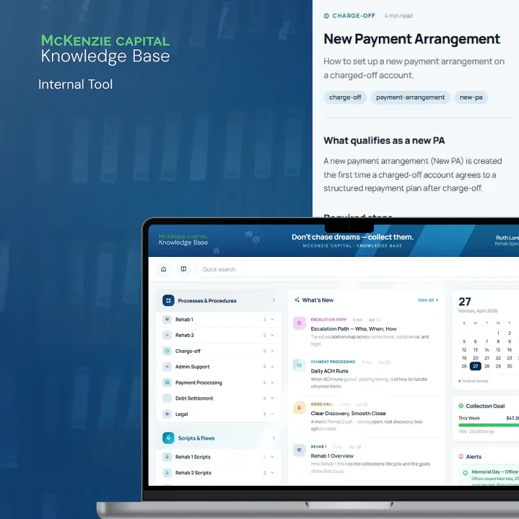Expand the Payment Processing chevron

click(x=272, y=383)
